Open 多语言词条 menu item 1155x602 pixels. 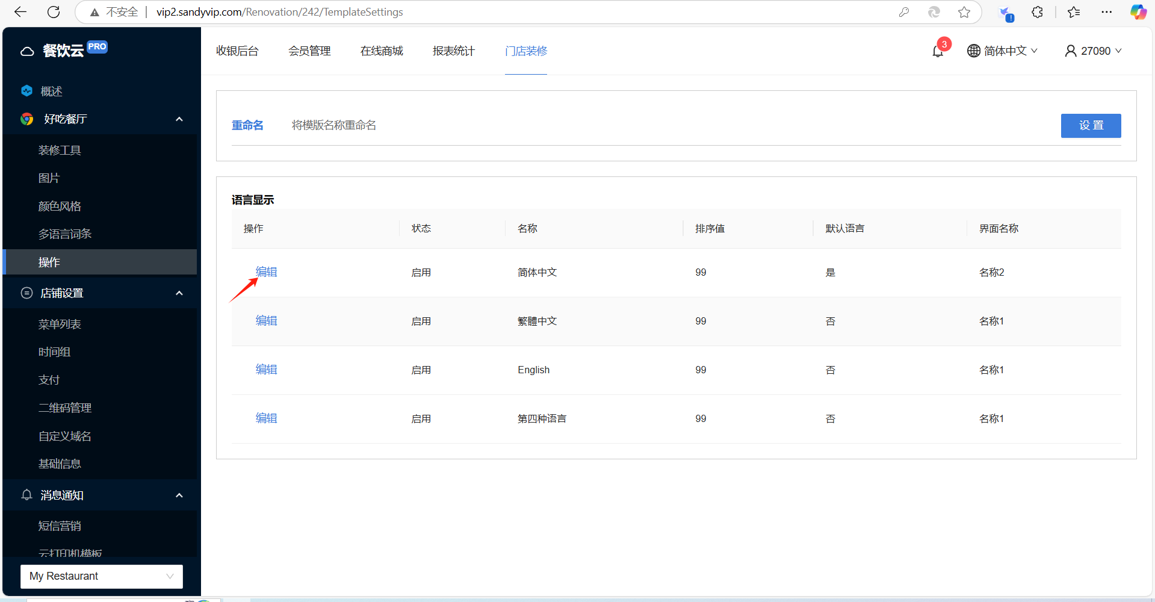65,234
